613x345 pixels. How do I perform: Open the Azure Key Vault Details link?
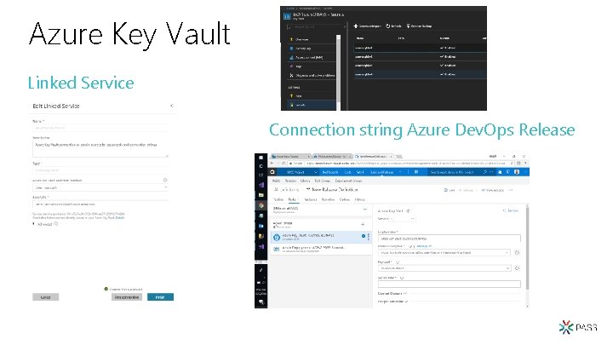click(120, 218)
